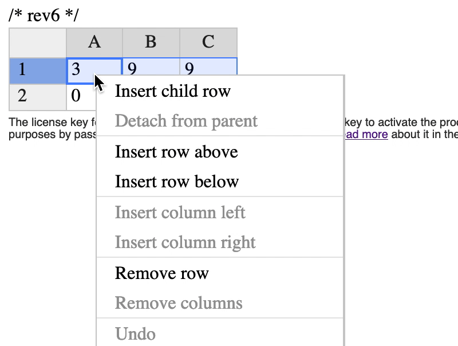Select 'Insert child row' from the context menu
Viewport: 458px width, 346px height.
172,91
